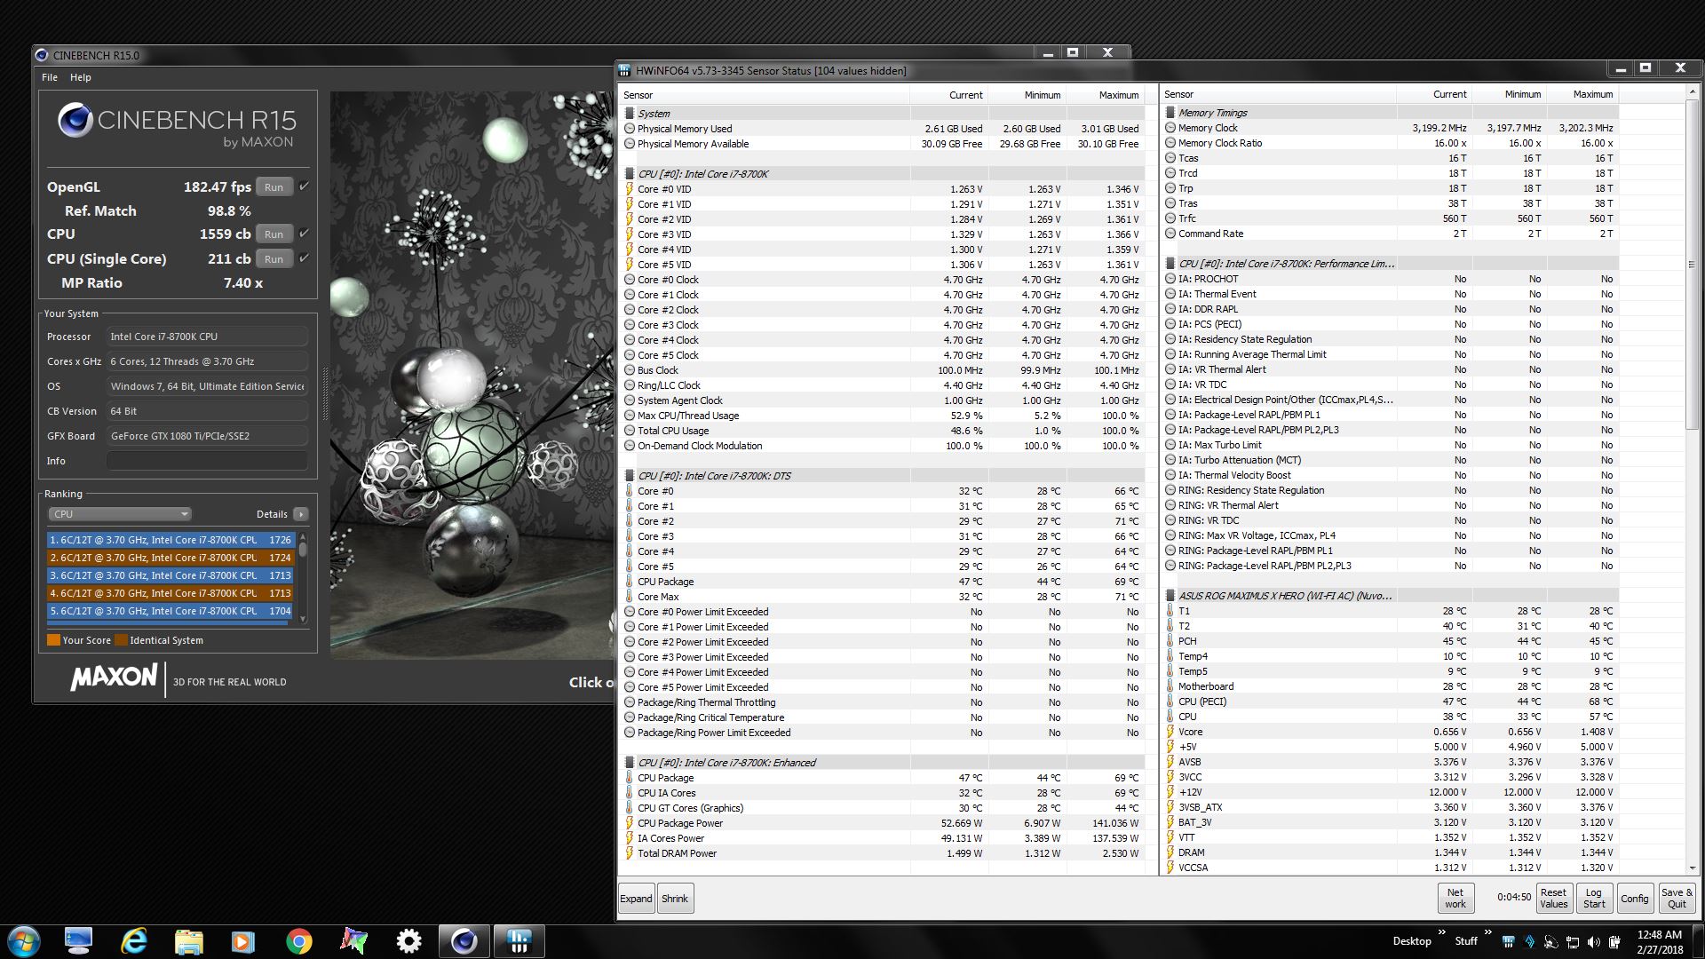Select ranking entry 1 with score 1726

click(170, 540)
